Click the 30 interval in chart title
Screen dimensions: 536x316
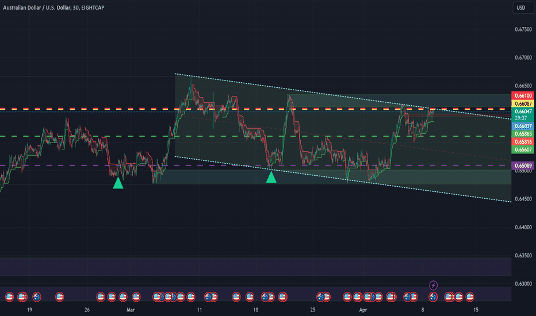(x=75, y=7)
